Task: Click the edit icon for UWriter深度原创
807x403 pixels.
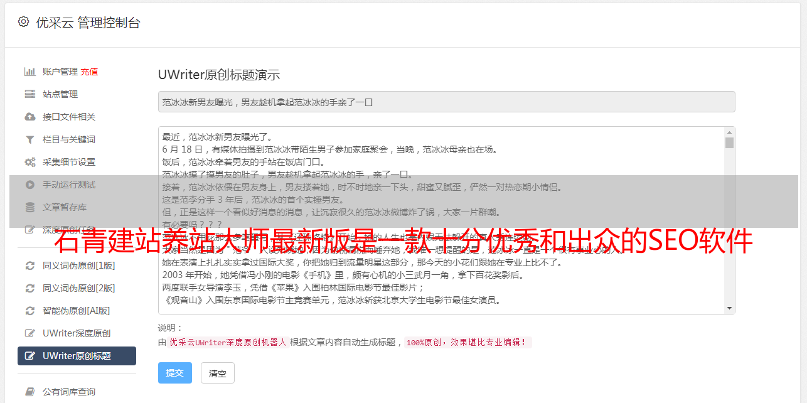Action: pyautogui.click(x=29, y=333)
